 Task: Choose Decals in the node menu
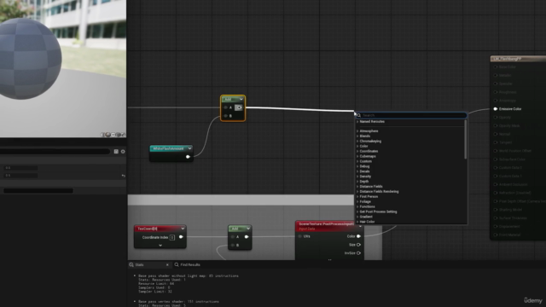click(x=364, y=171)
